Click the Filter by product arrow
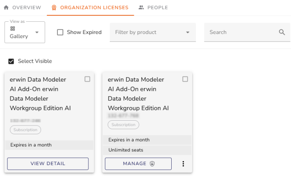 (x=188, y=32)
